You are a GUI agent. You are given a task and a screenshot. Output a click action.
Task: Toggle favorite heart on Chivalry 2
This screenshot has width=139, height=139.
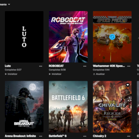click(x=128, y=85)
